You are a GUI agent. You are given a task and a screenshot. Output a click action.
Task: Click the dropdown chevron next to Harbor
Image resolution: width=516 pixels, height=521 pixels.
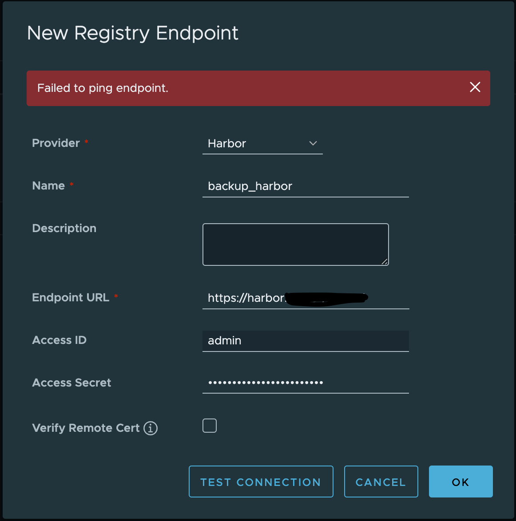coord(313,143)
